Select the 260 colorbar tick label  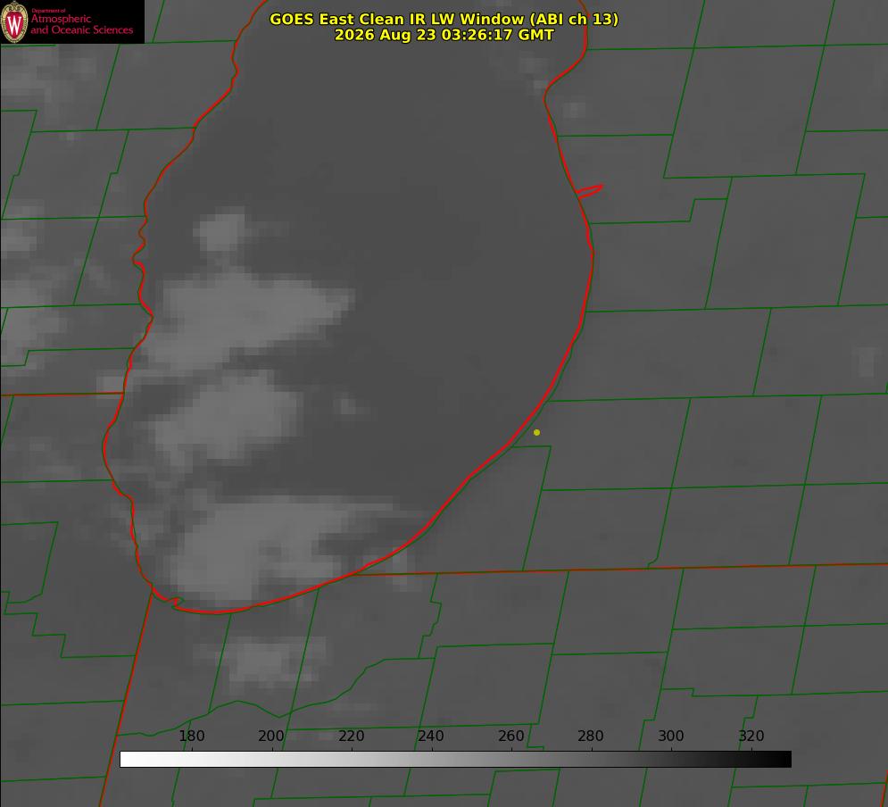point(510,736)
